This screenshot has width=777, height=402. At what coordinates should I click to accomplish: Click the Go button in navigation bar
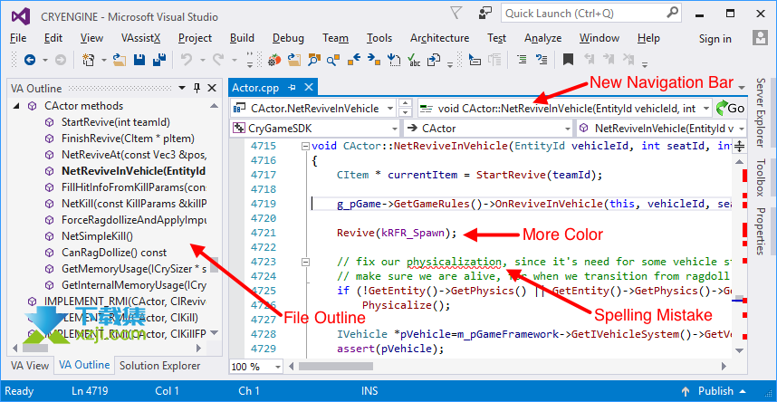pos(731,108)
